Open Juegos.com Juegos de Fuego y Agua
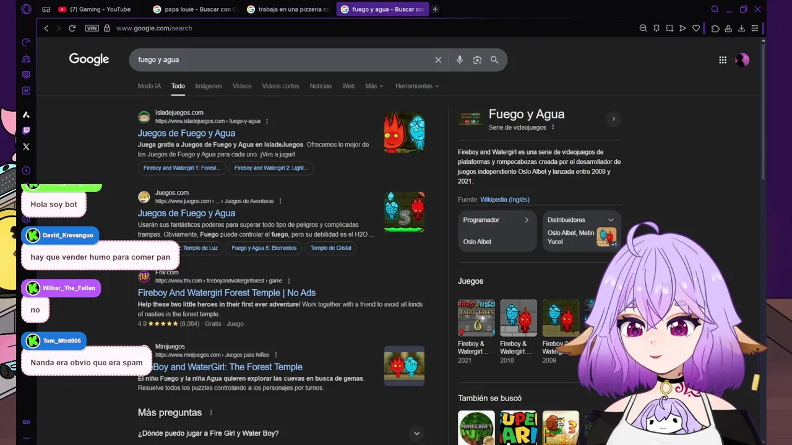 pos(186,213)
